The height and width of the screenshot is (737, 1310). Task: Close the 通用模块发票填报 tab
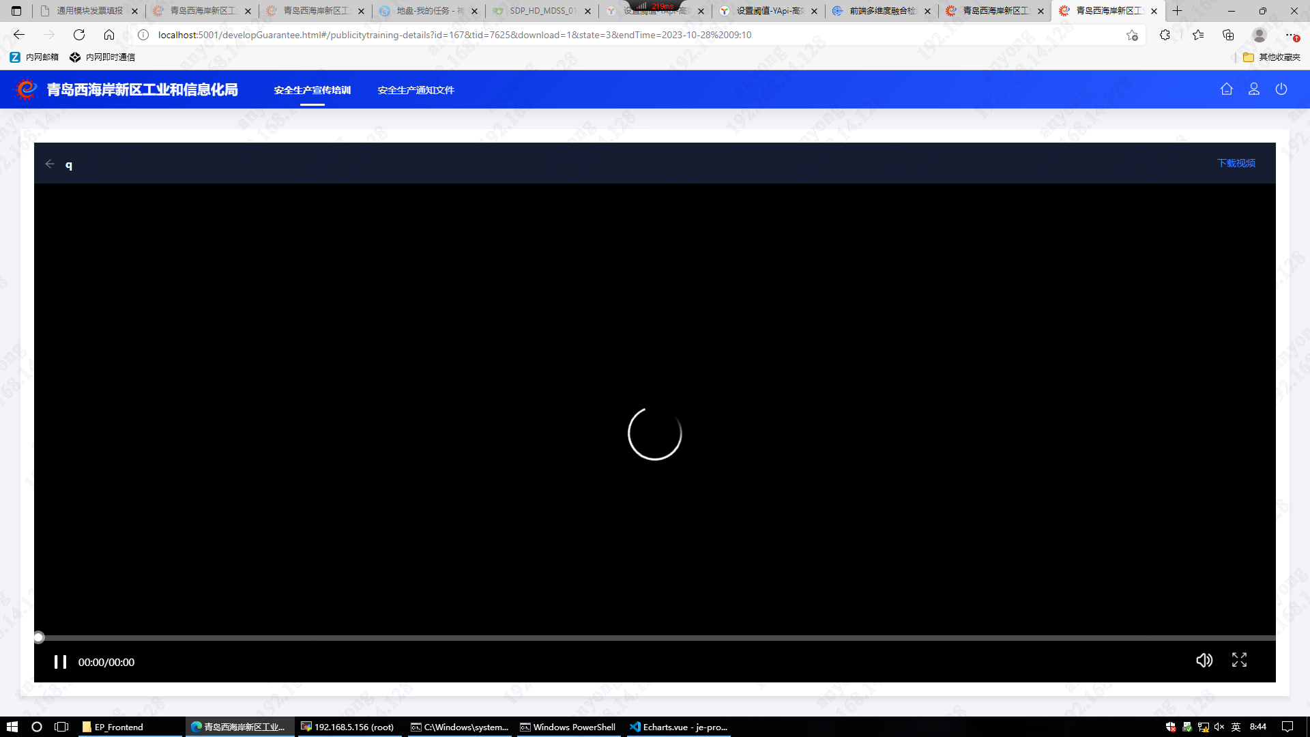pos(134,11)
